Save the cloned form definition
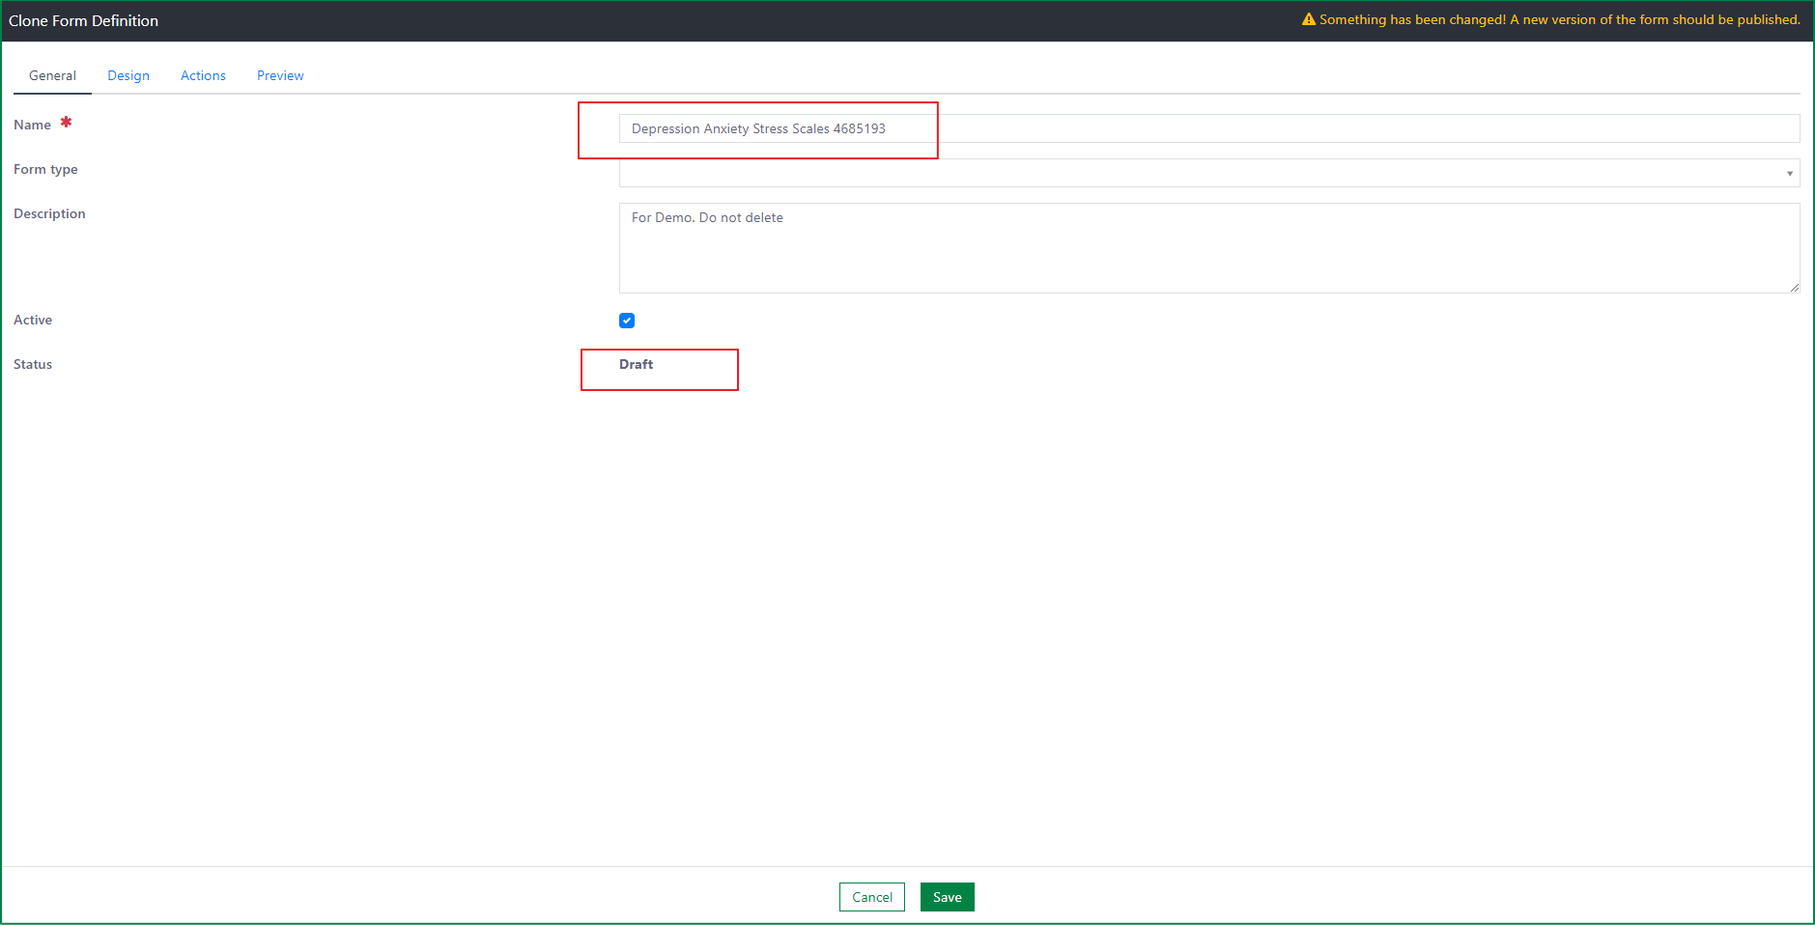Screen dimensions: 1815x925 tap(948, 897)
